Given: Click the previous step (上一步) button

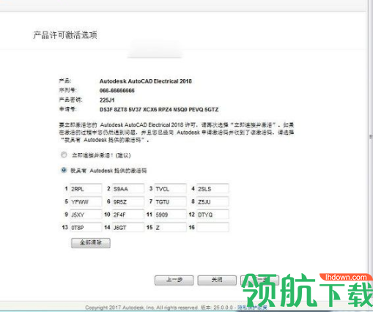Looking at the screenshot, I should point(174,280).
